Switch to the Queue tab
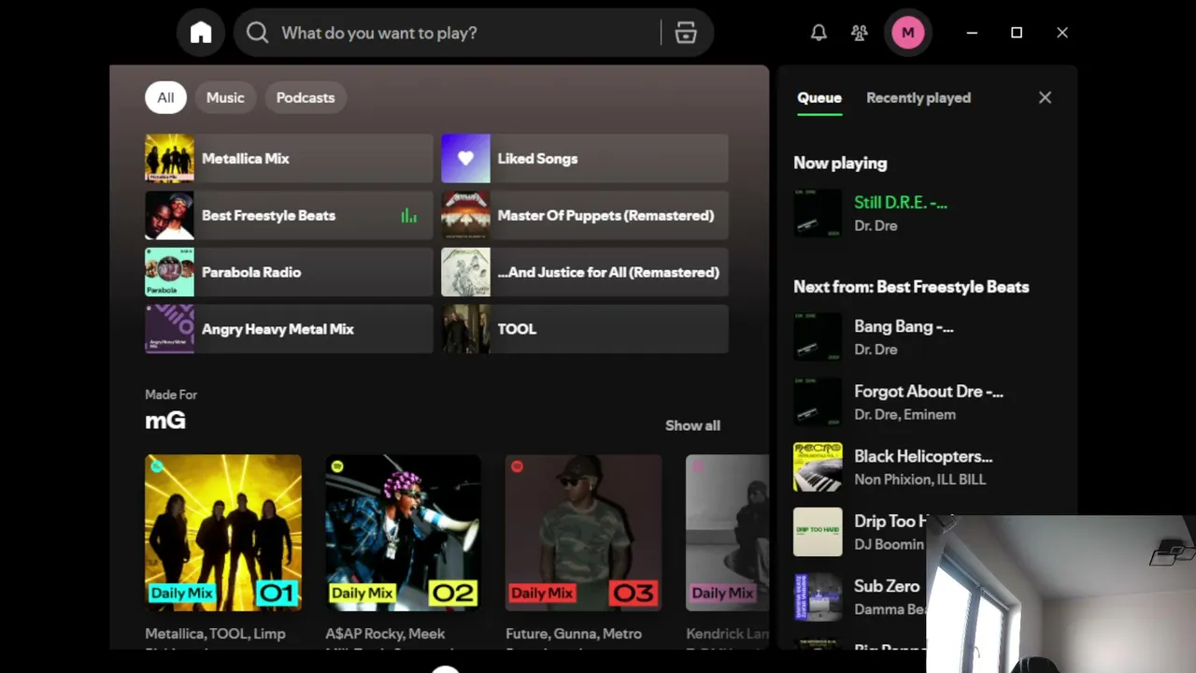The image size is (1196, 673). [819, 97]
